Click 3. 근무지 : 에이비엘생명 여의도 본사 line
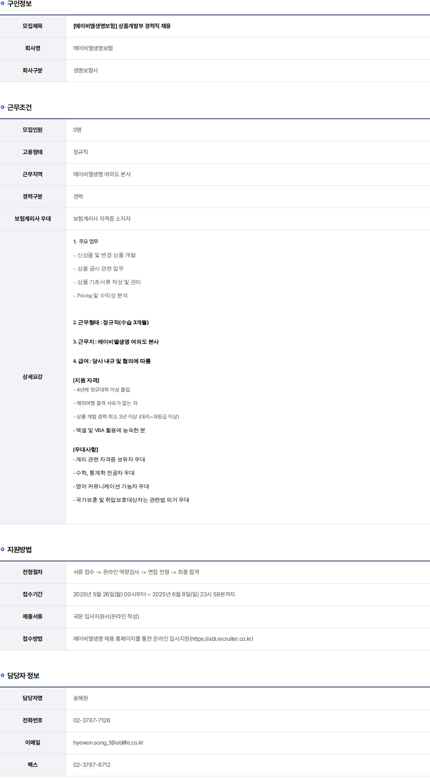The height and width of the screenshot is (781, 430). tap(116, 342)
